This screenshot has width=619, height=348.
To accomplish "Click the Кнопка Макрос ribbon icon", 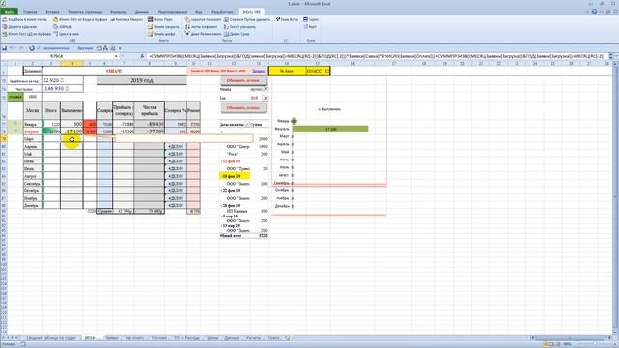I will point(112,19).
